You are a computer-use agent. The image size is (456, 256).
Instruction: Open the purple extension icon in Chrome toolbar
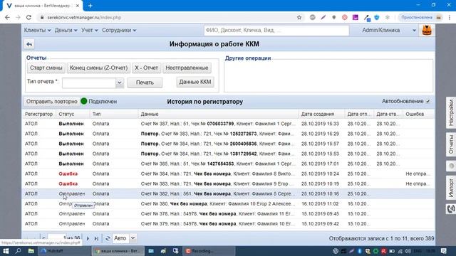coord(356,17)
